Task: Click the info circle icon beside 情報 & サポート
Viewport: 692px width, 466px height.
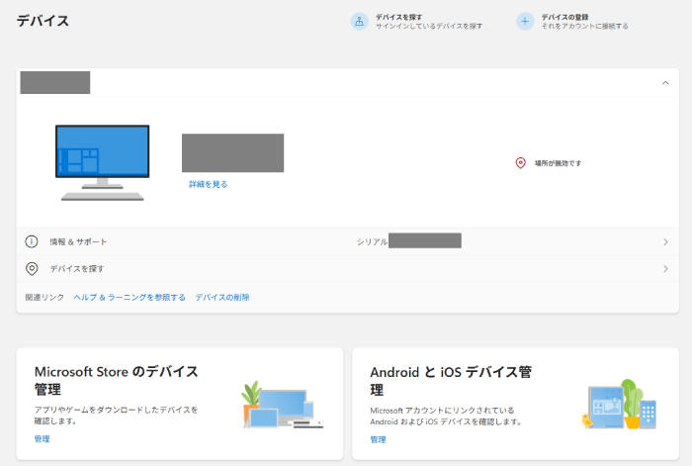Action: [x=32, y=241]
